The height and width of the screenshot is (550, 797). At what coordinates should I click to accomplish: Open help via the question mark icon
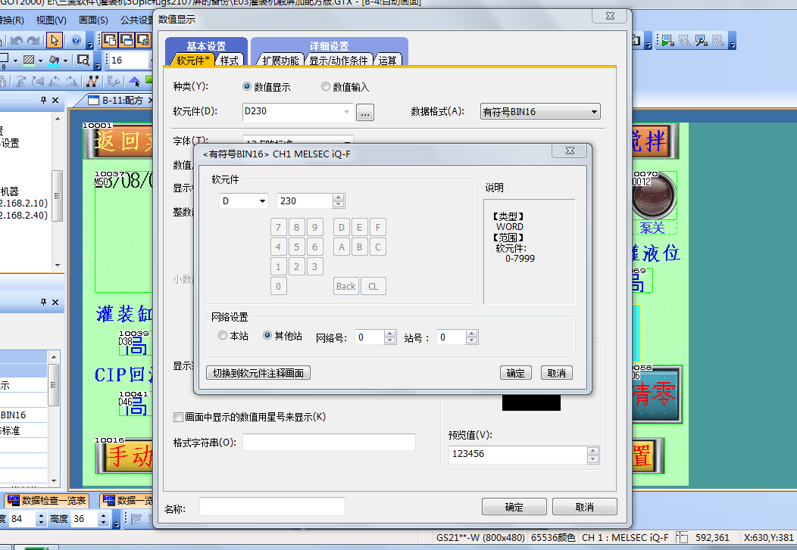tap(77, 40)
